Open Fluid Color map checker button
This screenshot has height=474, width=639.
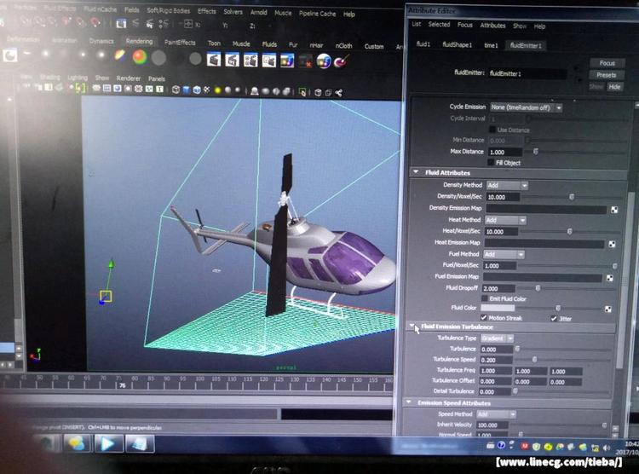coord(607,309)
